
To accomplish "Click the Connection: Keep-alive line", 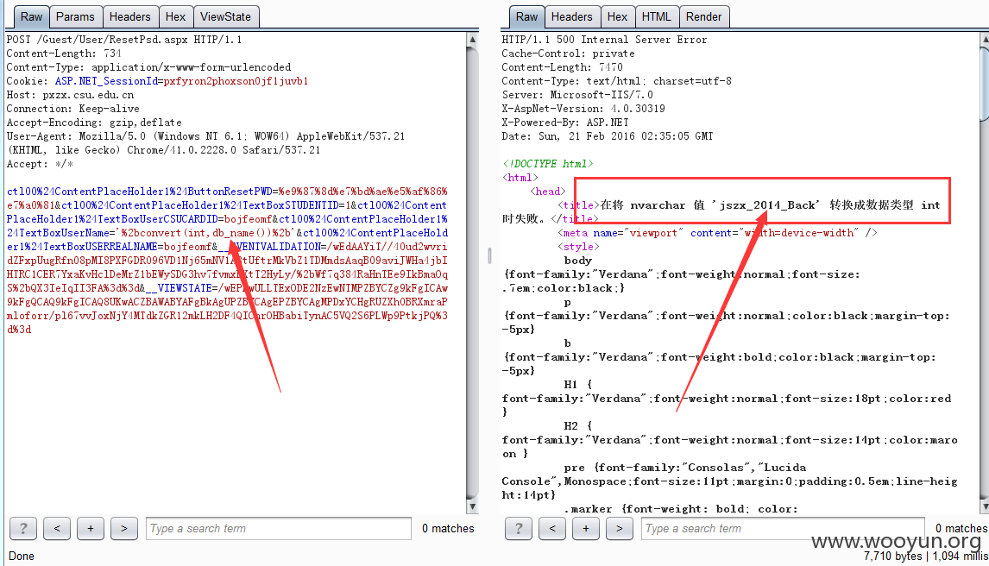I will (72, 109).
